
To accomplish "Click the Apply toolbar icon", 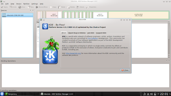I will [x=2, y=7].
